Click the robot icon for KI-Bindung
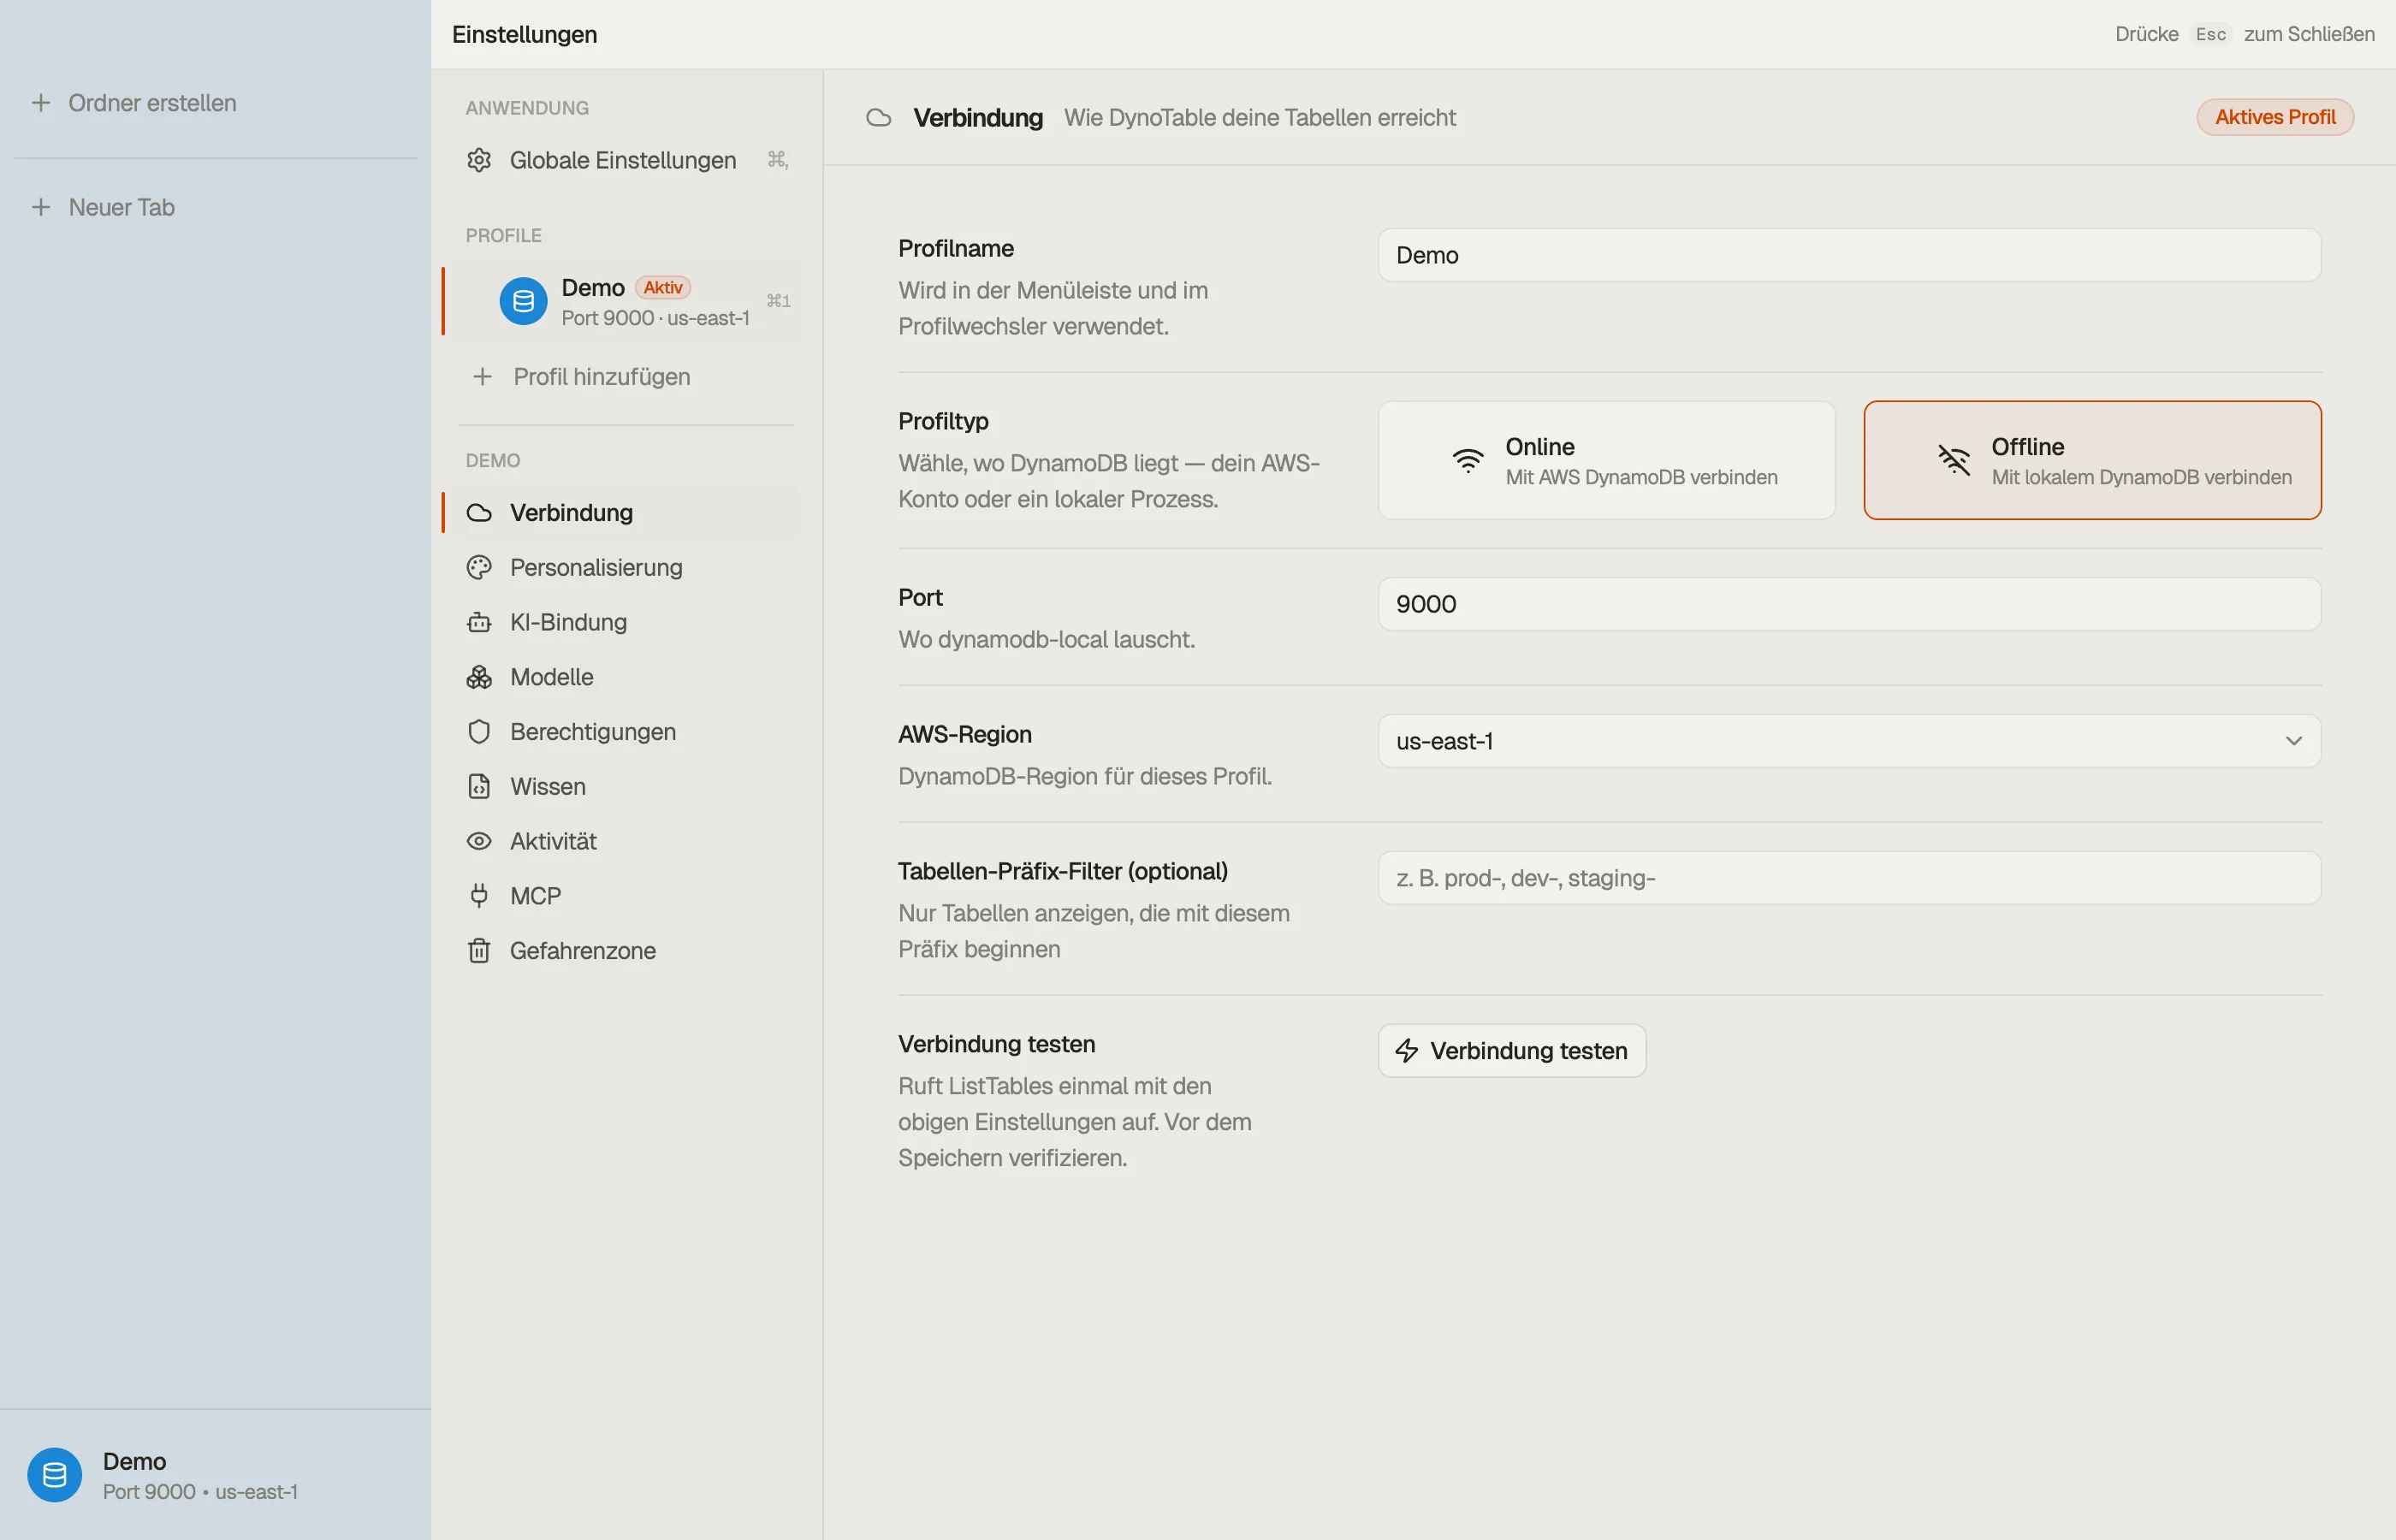The image size is (2396, 1540). [479, 622]
